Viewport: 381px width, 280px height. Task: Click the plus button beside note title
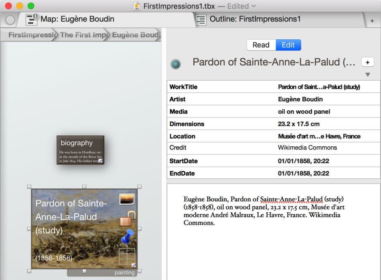pos(367,62)
